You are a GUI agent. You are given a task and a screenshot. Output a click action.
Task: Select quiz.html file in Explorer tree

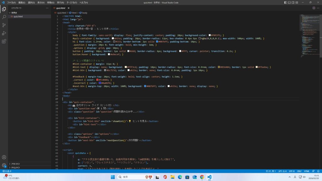click(18, 16)
